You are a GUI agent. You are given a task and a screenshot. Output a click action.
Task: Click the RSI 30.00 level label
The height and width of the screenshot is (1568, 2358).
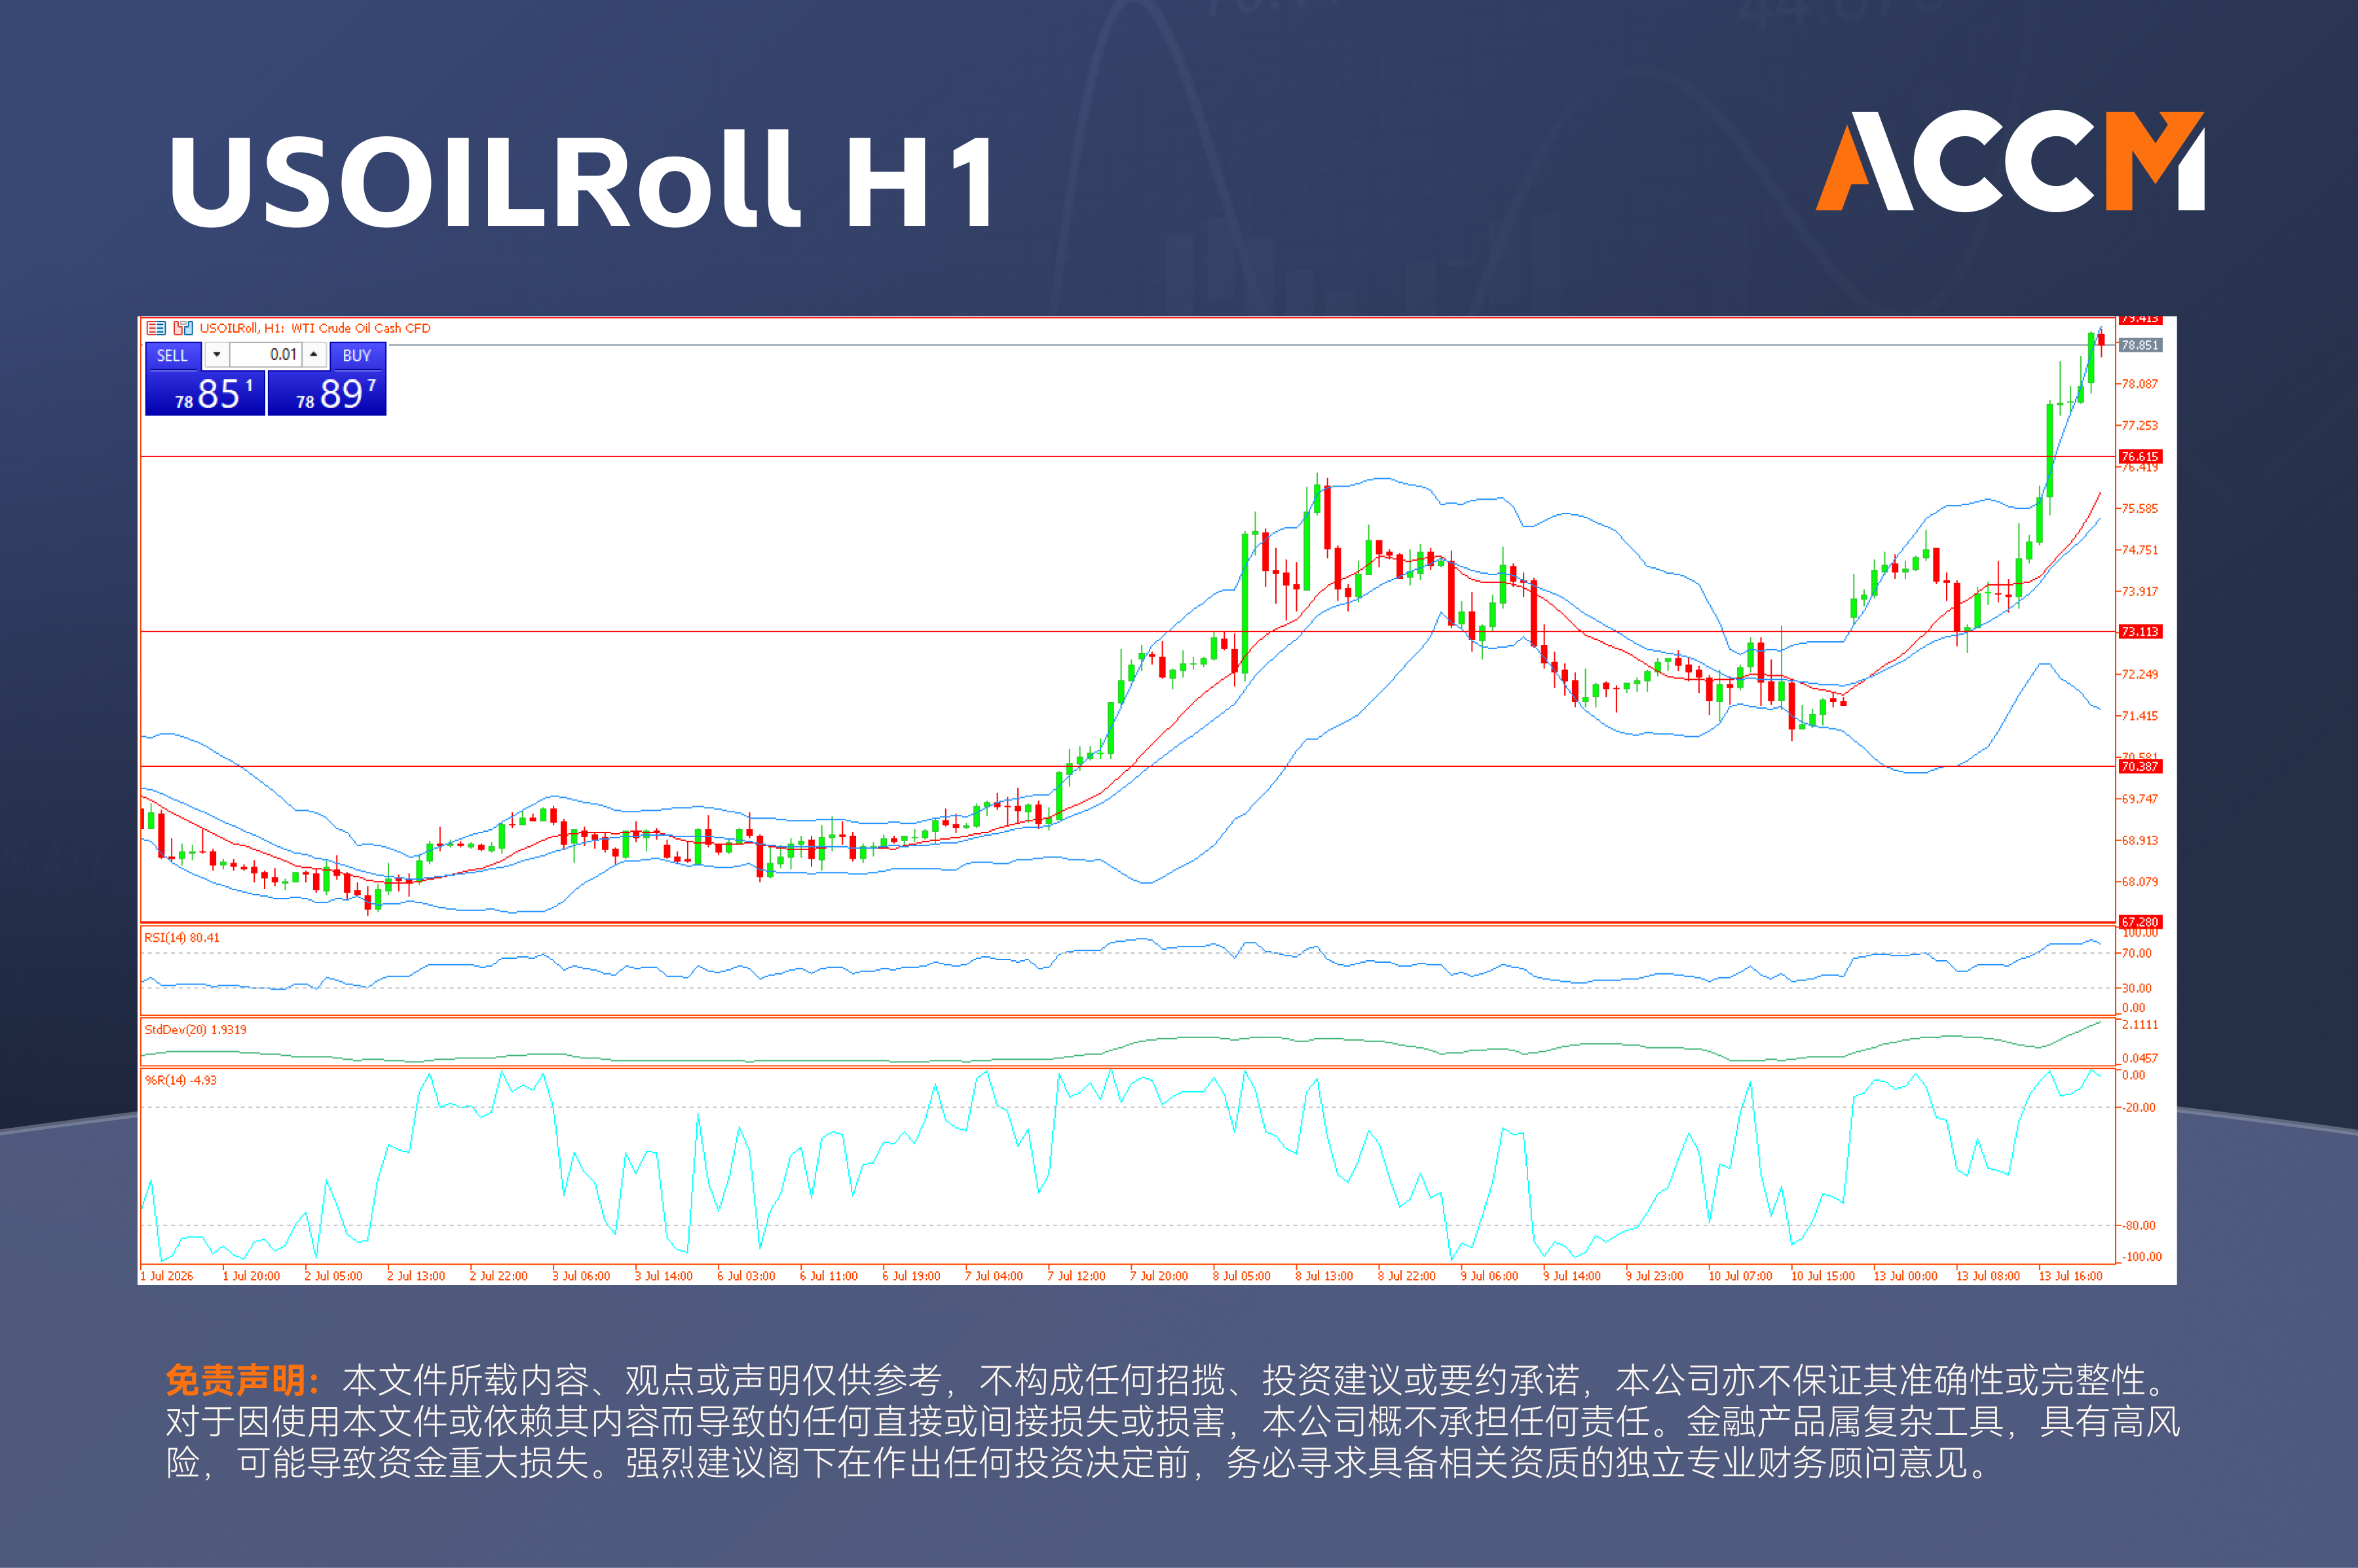(x=2137, y=988)
